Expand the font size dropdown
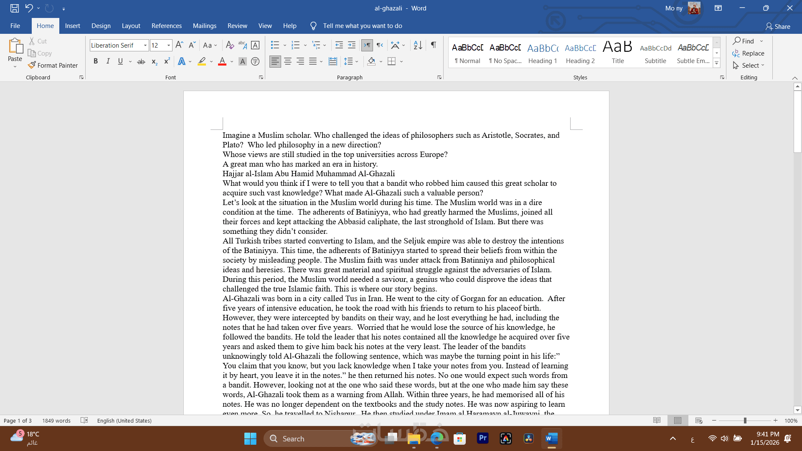The height and width of the screenshot is (451, 802). [x=169, y=45]
